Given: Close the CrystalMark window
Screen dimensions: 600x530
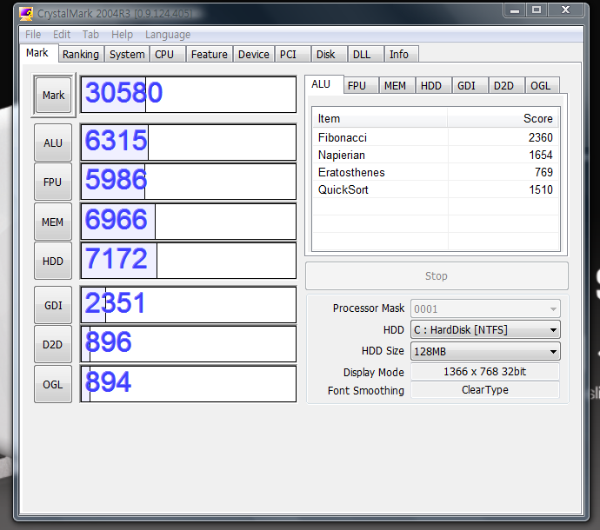Looking at the screenshot, I should coord(565,10).
